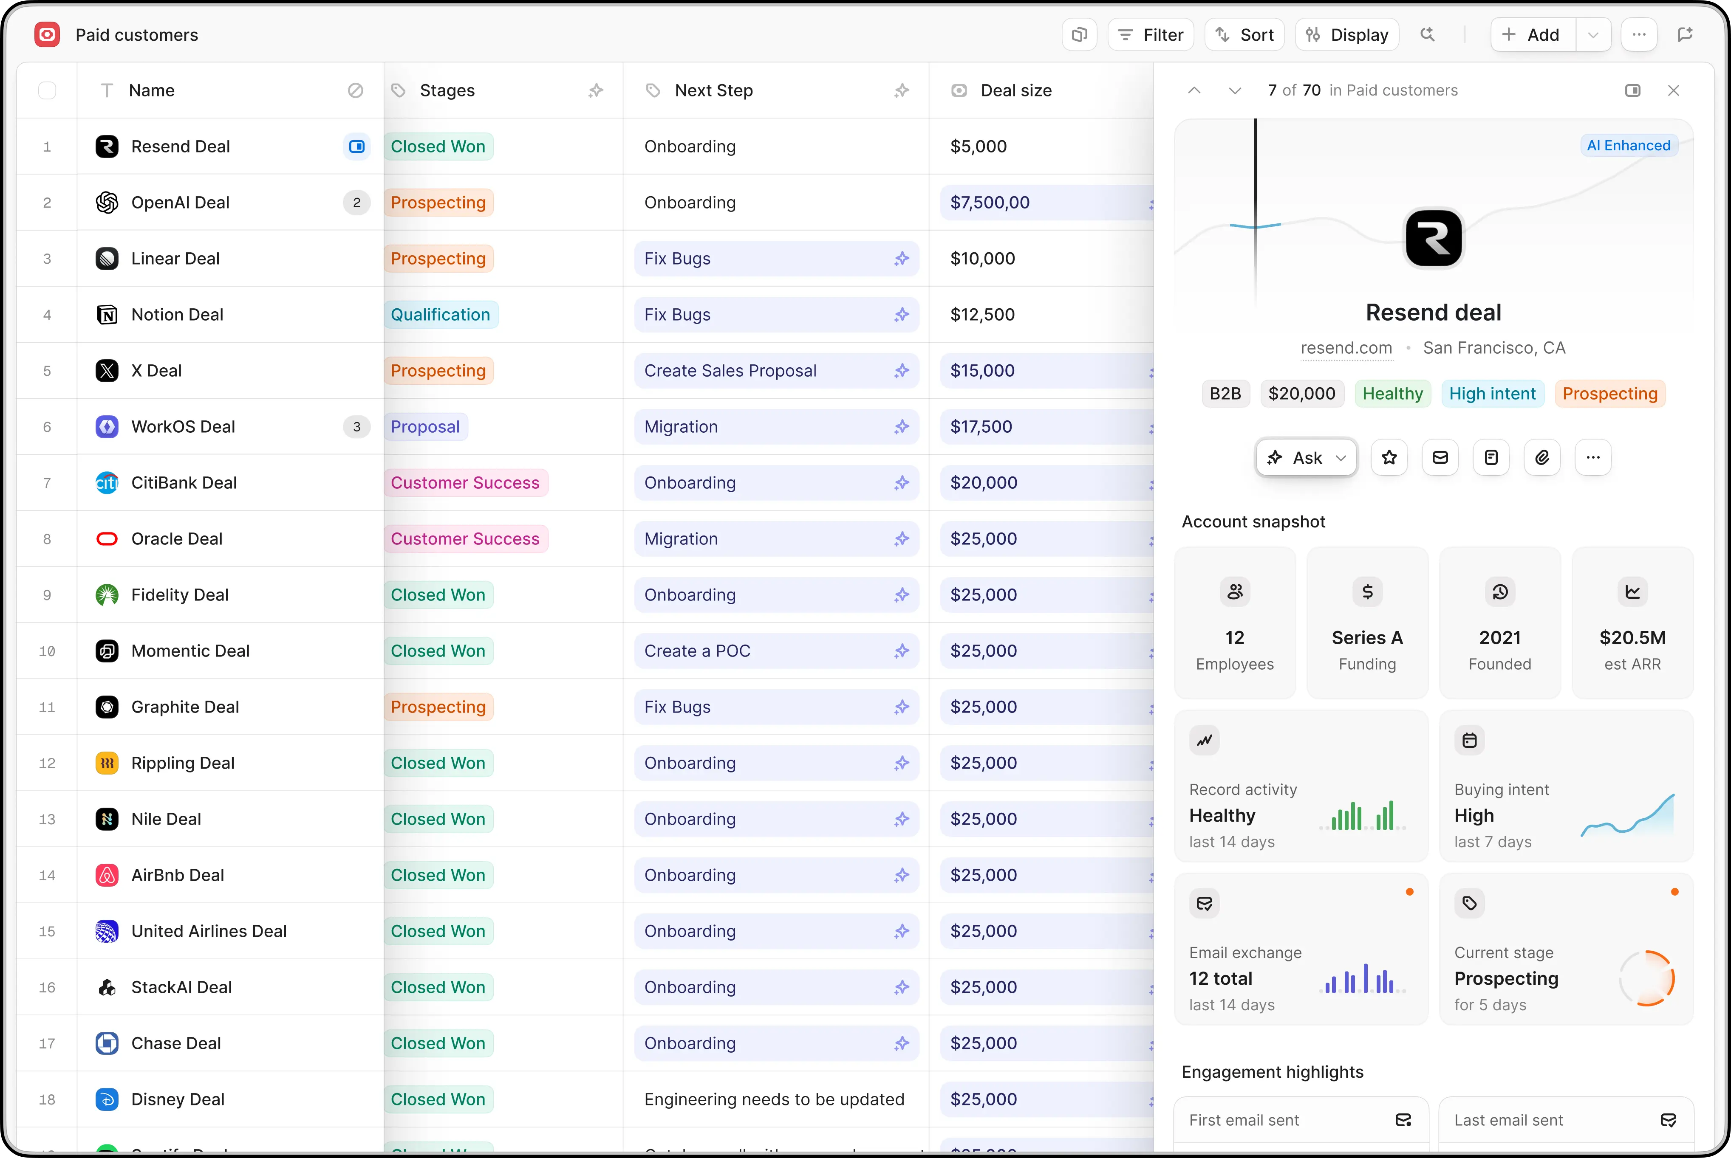
Task: Click the comment count badge on OpenAI Deal
Action: click(x=357, y=203)
